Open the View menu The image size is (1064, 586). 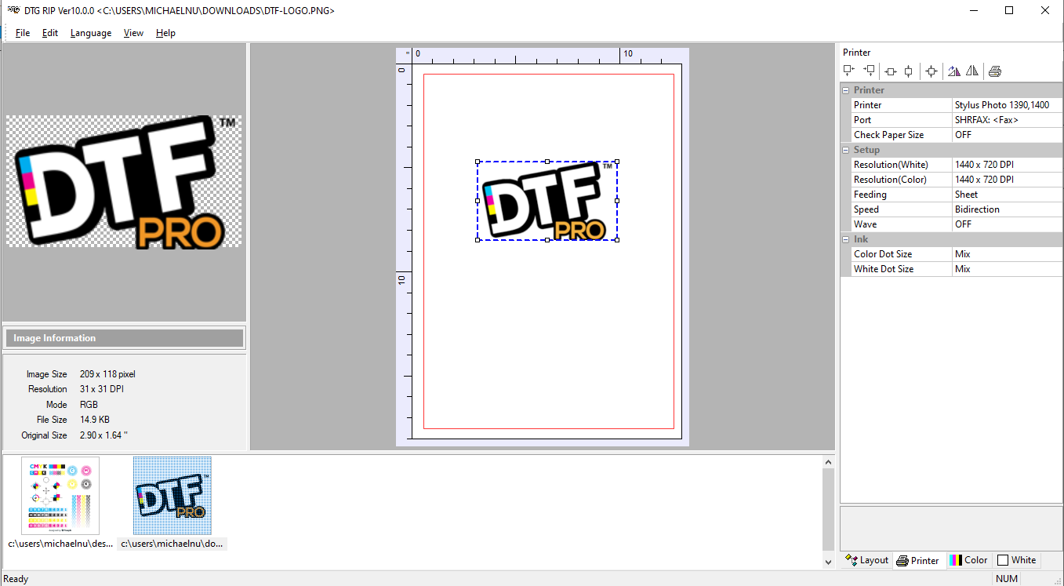click(133, 33)
